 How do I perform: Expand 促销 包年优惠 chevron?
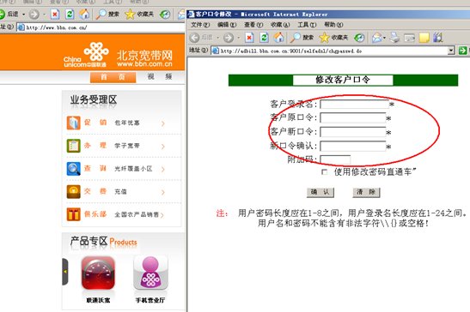pyautogui.click(x=163, y=123)
